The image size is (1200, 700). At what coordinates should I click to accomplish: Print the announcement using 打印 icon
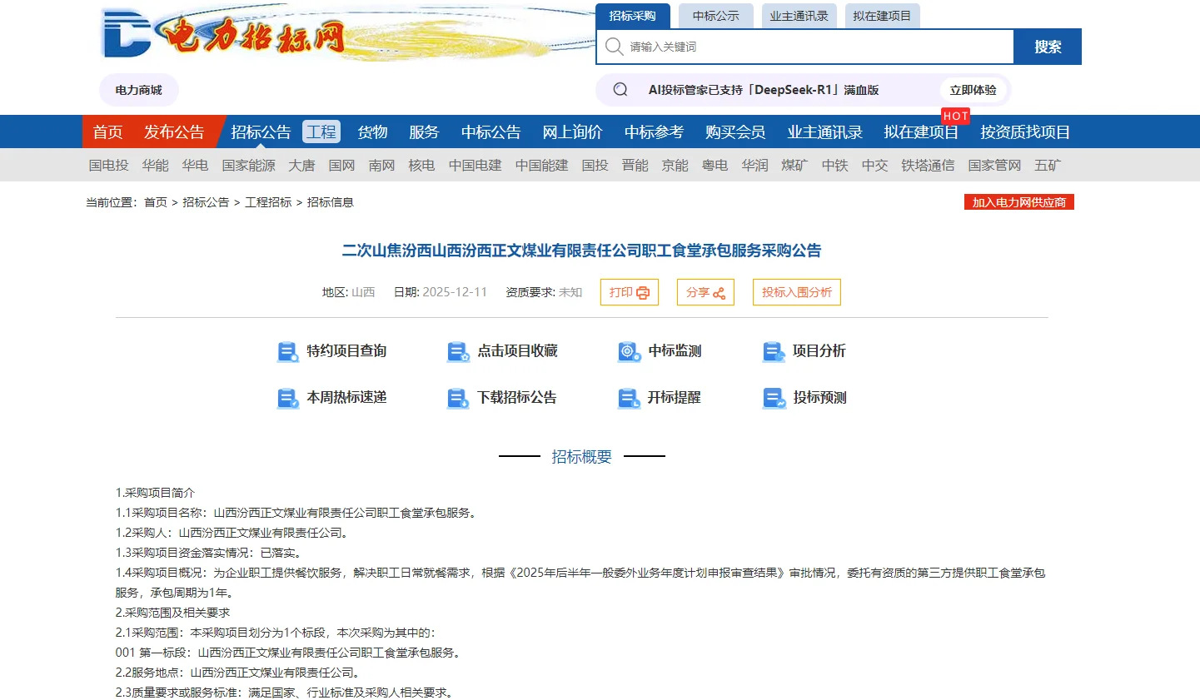(x=629, y=292)
